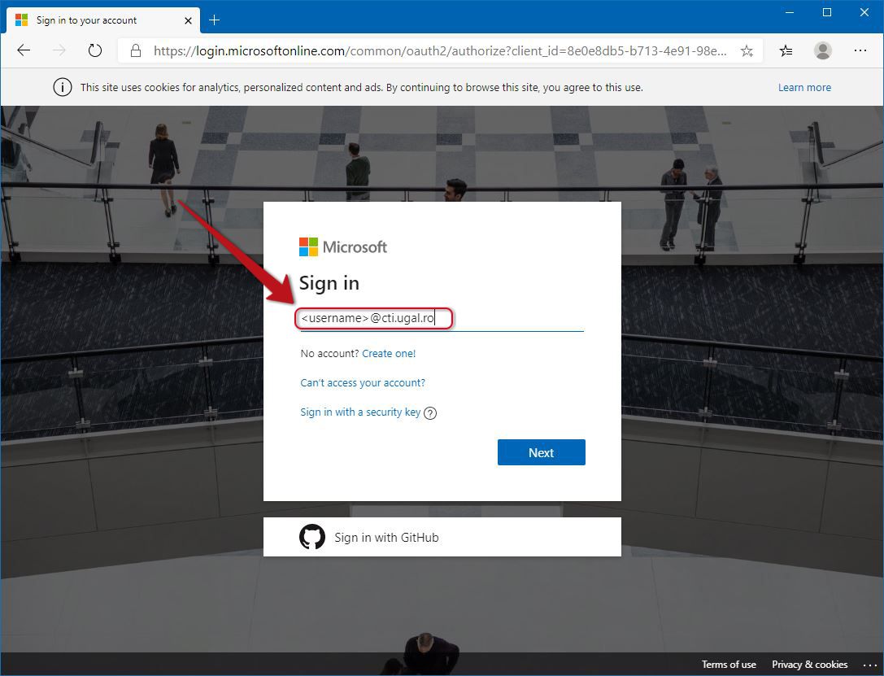This screenshot has width=884, height=676.
Task: Click the GitHub octocat icon
Action: tap(312, 537)
